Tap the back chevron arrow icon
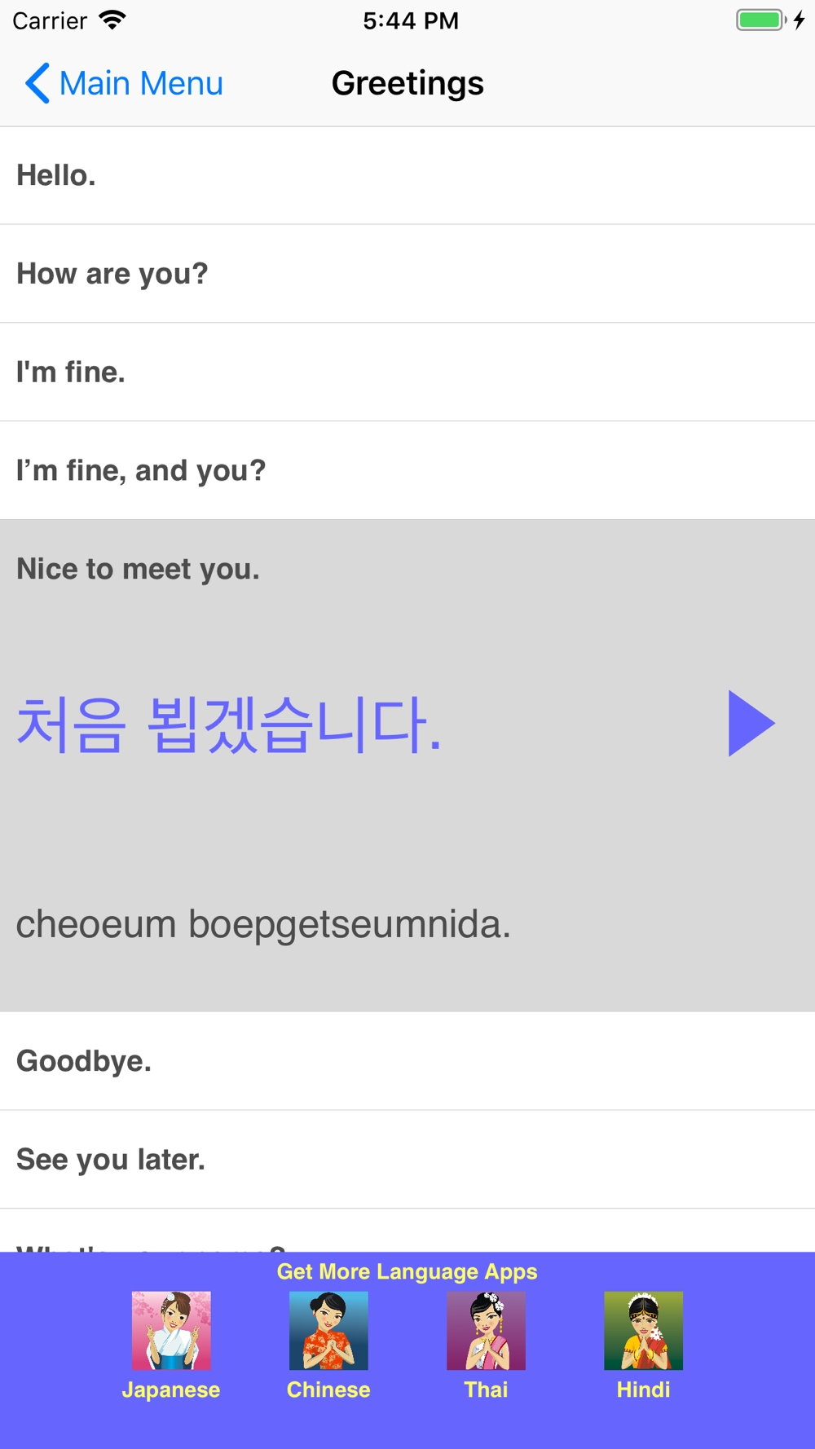This screenshot has width=815, height=1449. click(x=37, y=83)
